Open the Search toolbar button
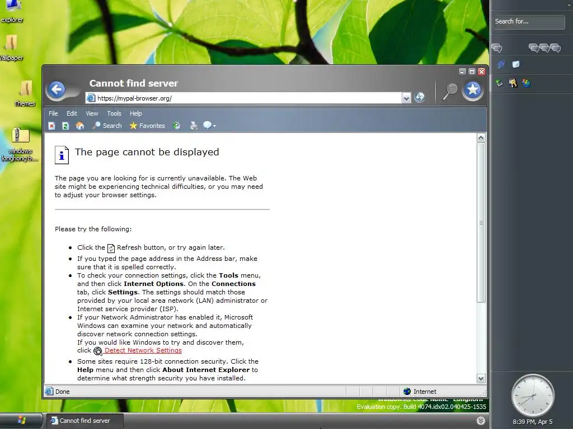The width and height of the screenshot is (573, 429). (107, 126)
